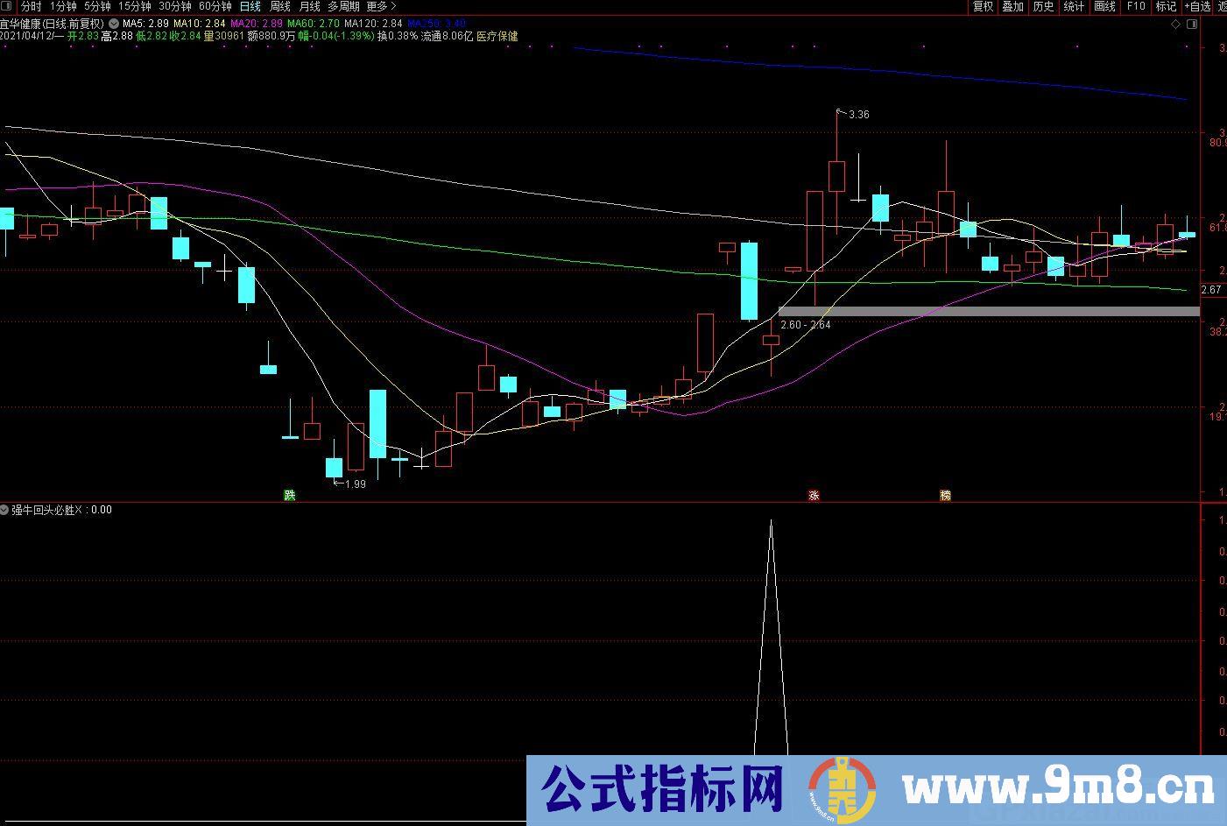This screenshot has width=1227, height=826.
Task: Click the 3.36 high price label
Action: [x=859, y=115]
